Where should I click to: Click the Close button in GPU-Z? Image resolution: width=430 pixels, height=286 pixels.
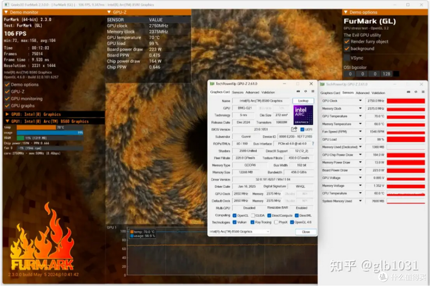pos(306,232)
